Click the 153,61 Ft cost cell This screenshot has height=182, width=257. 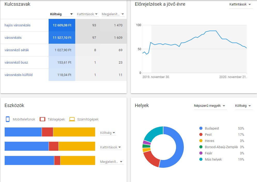pyautogui.click(x=62, y=62)
